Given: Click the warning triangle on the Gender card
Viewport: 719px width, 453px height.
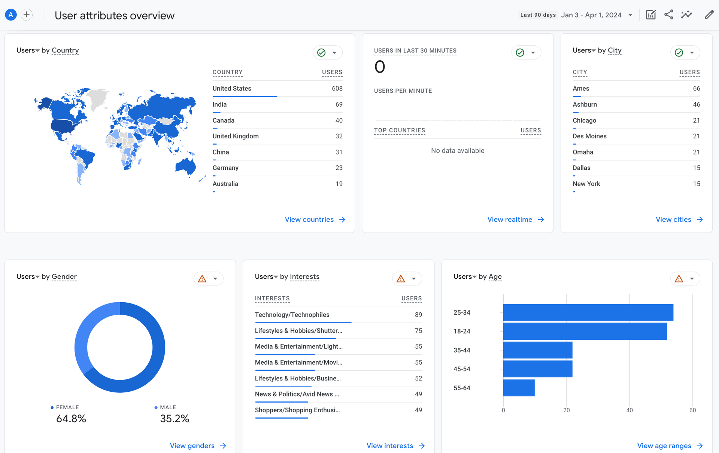Looking at the screenshot, I should point(203,278).
